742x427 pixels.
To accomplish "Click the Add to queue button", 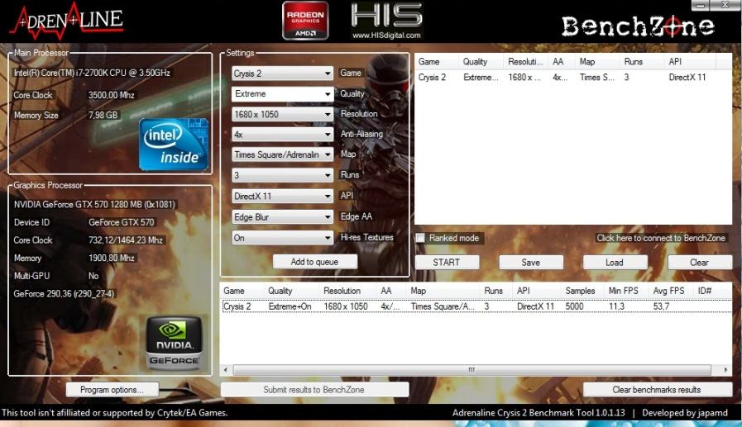I will [314, 262].
